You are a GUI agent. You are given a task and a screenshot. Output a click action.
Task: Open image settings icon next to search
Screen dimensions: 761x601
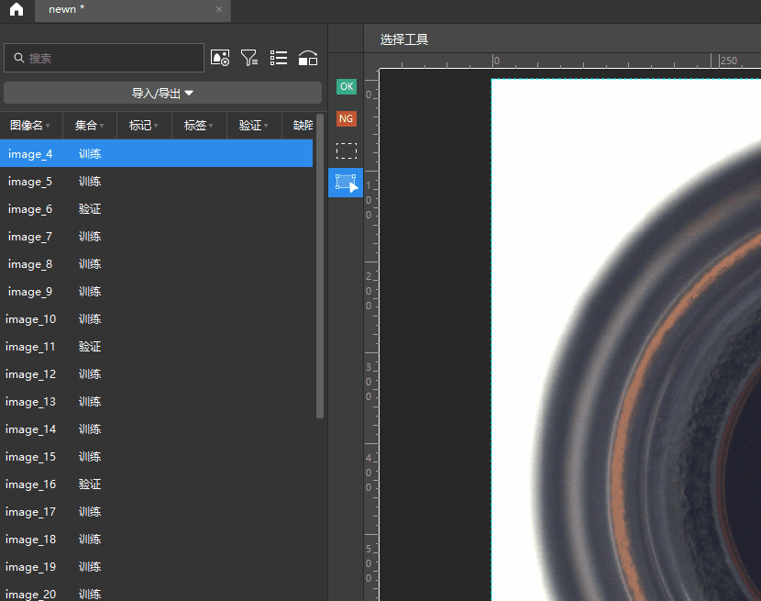(220, 58)
